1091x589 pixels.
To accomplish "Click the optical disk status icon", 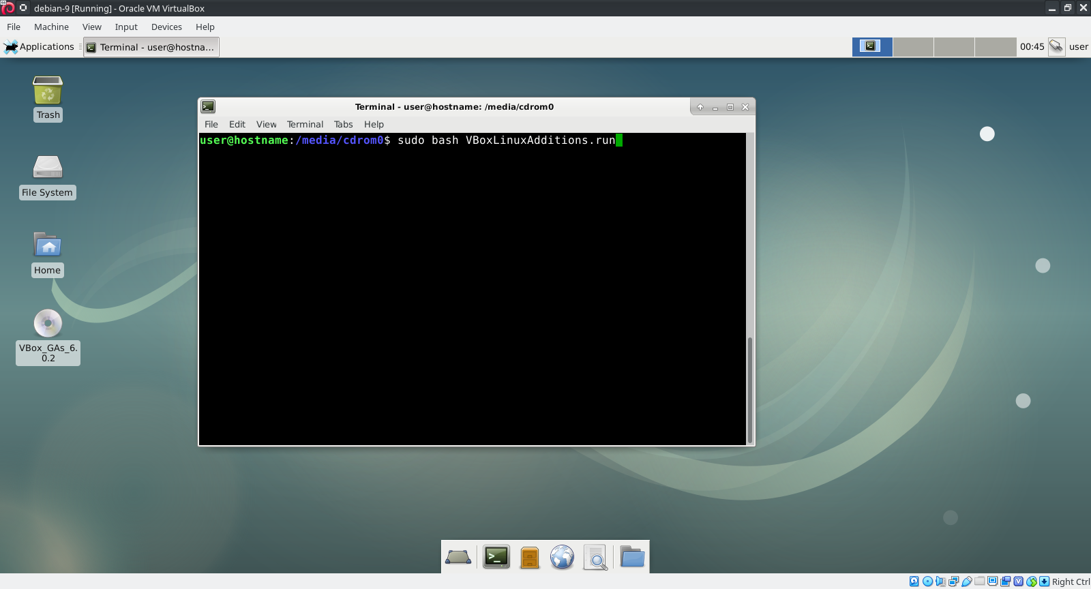I will pos(927,582).
